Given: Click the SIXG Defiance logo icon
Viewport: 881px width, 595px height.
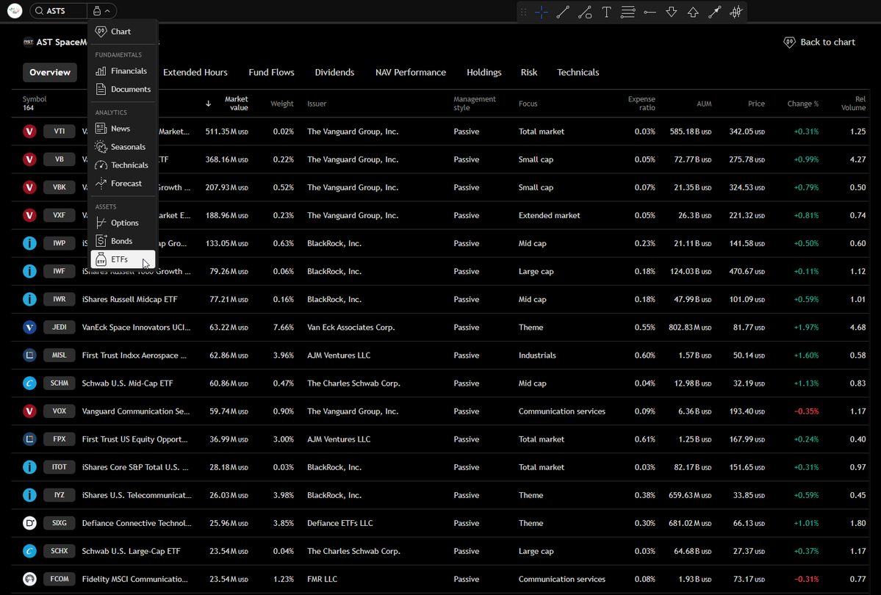Looking at the screenshot, I should 30,523.
